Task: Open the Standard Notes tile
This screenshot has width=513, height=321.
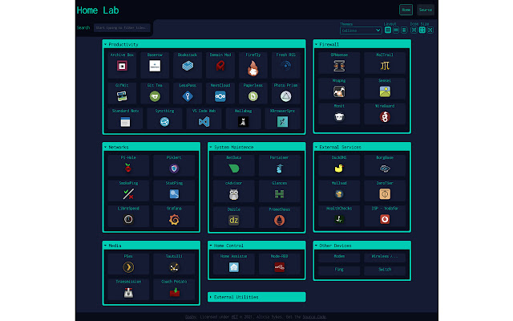Action: pyautogui.click(x=125, y=118)
